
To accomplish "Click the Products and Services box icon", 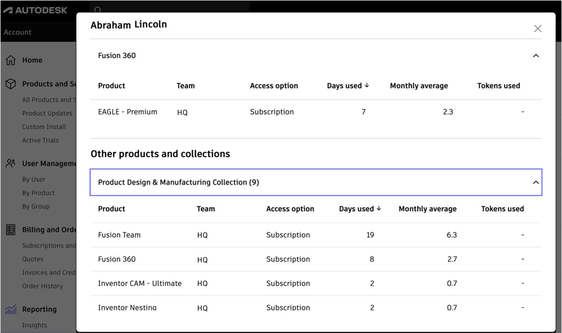I will (x=10, y=83).
